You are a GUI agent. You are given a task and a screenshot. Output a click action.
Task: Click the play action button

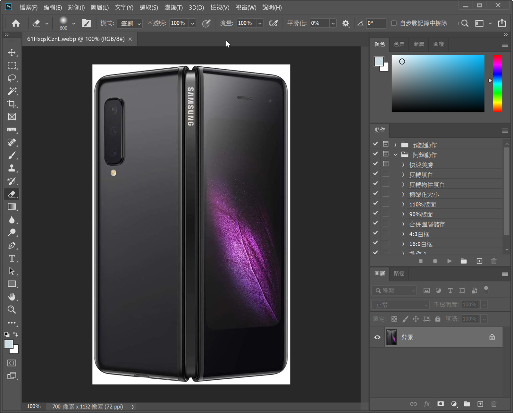tap(450, 261)
